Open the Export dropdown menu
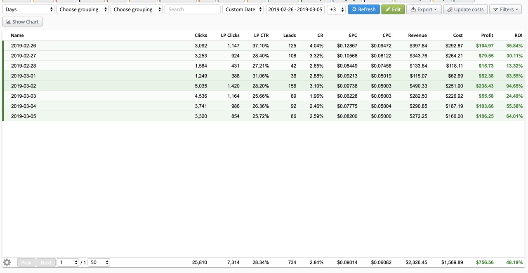 coord(424,9)
